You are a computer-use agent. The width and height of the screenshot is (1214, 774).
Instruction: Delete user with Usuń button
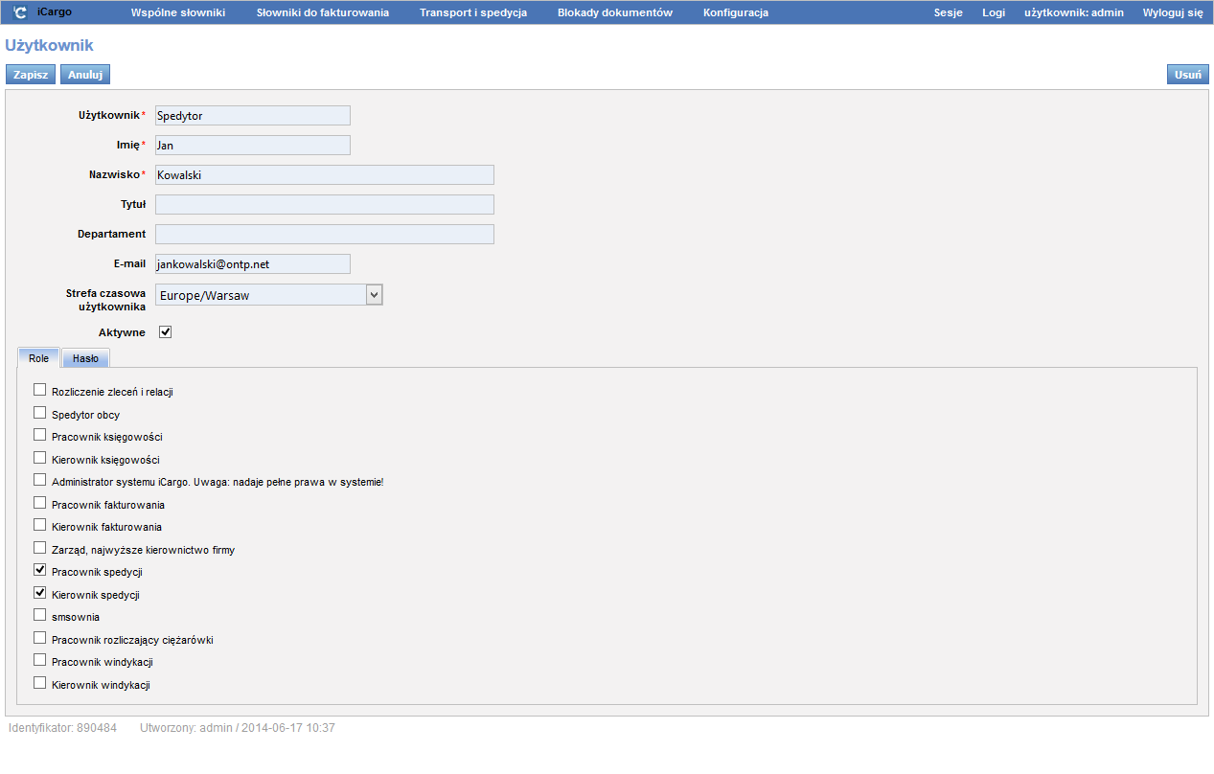(x=1187, y=75)
